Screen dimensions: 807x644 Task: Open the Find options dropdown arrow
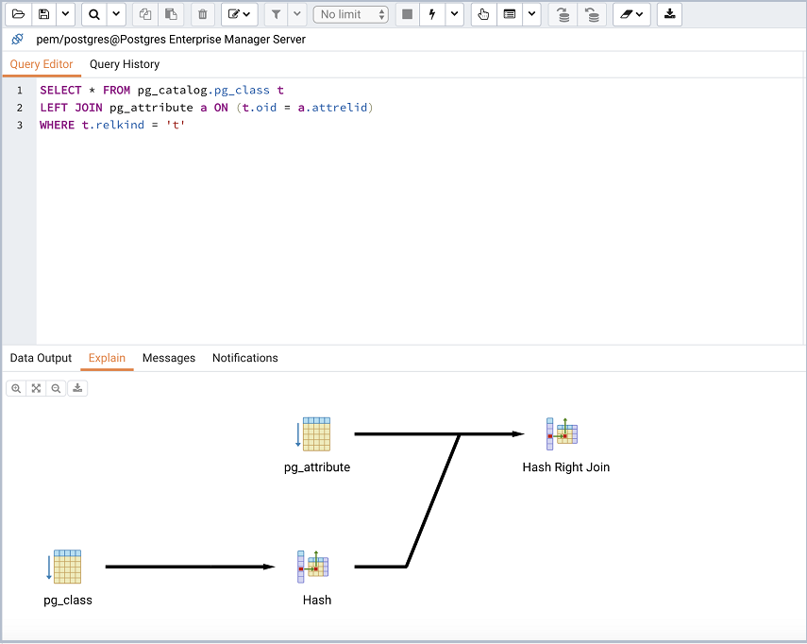(x=116, y=14)
